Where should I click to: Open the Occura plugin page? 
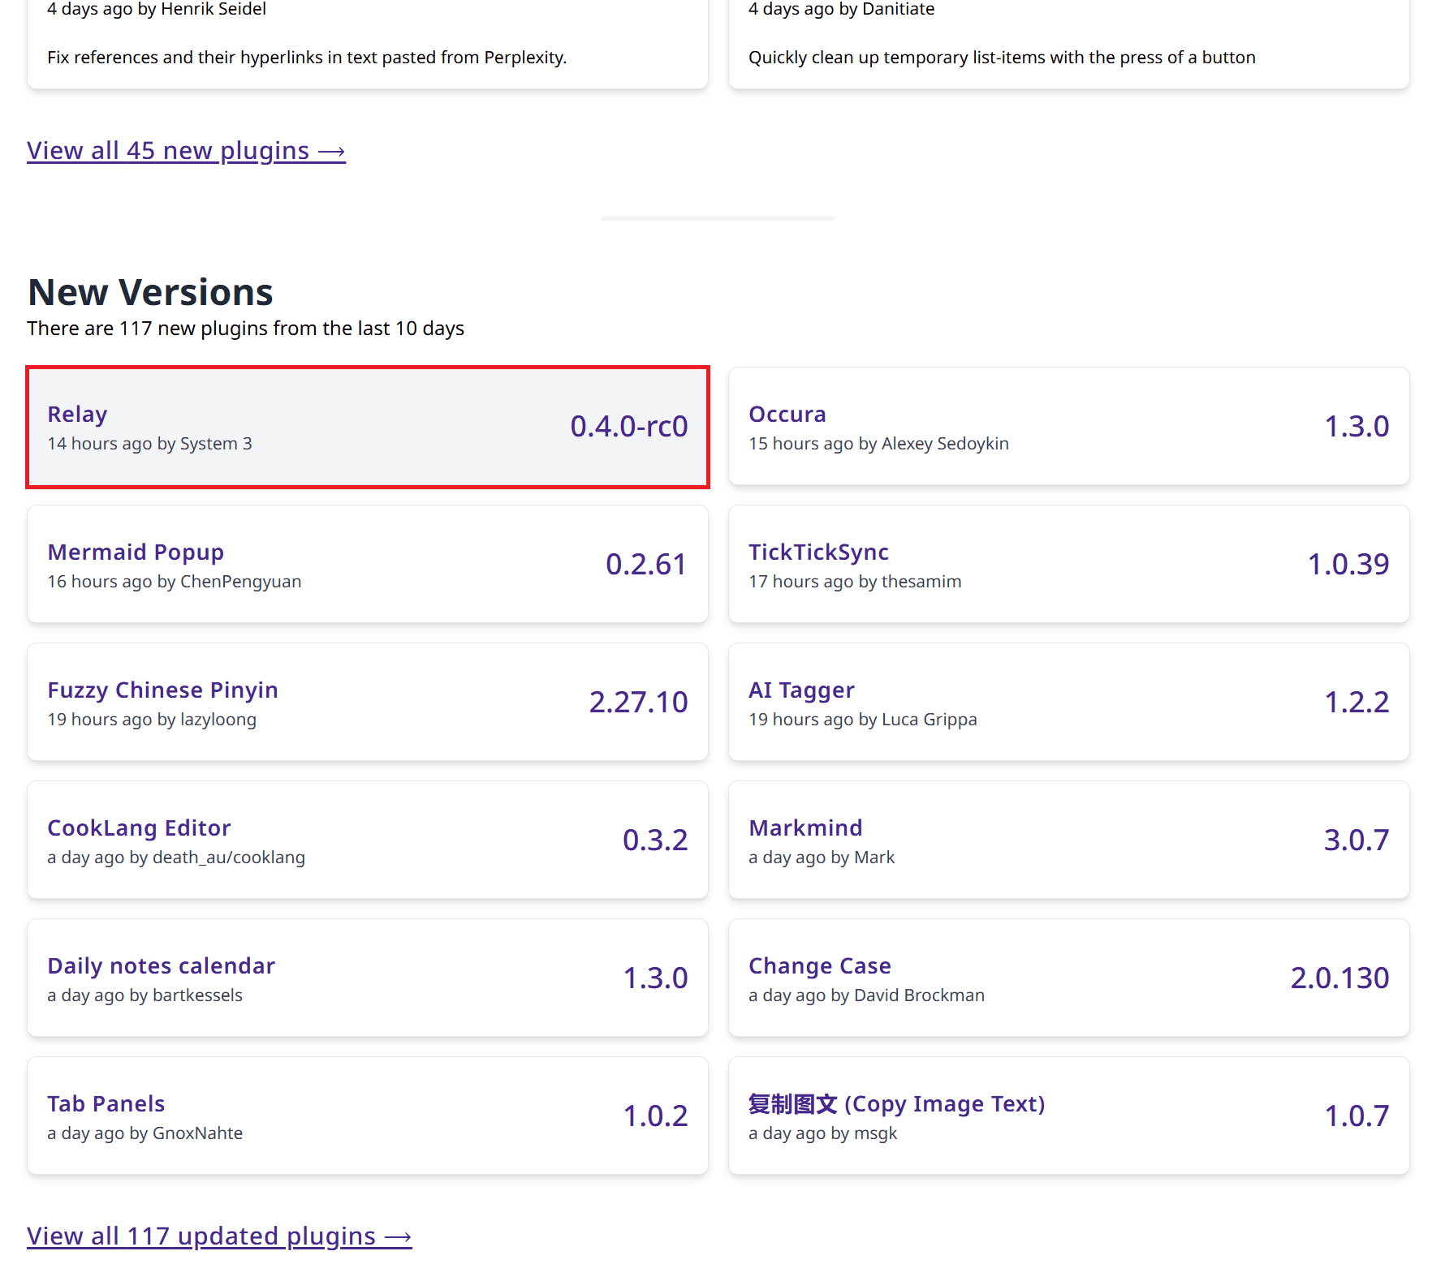click(787, 414)
